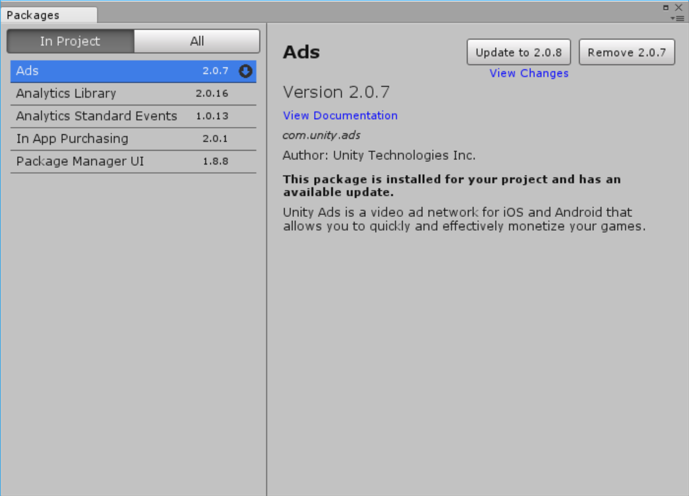689x496 pixels.
Task: Select the Ads package row
Action: tap(133, 71)
